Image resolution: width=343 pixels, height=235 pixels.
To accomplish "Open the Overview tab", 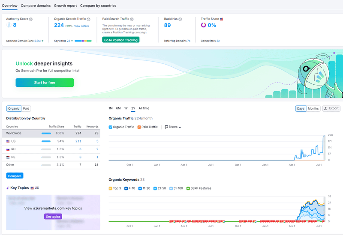I will [x=9, y=6].
